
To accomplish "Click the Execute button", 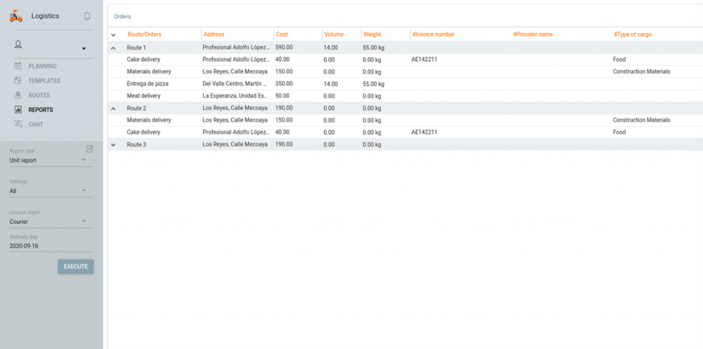I will 76,267.
